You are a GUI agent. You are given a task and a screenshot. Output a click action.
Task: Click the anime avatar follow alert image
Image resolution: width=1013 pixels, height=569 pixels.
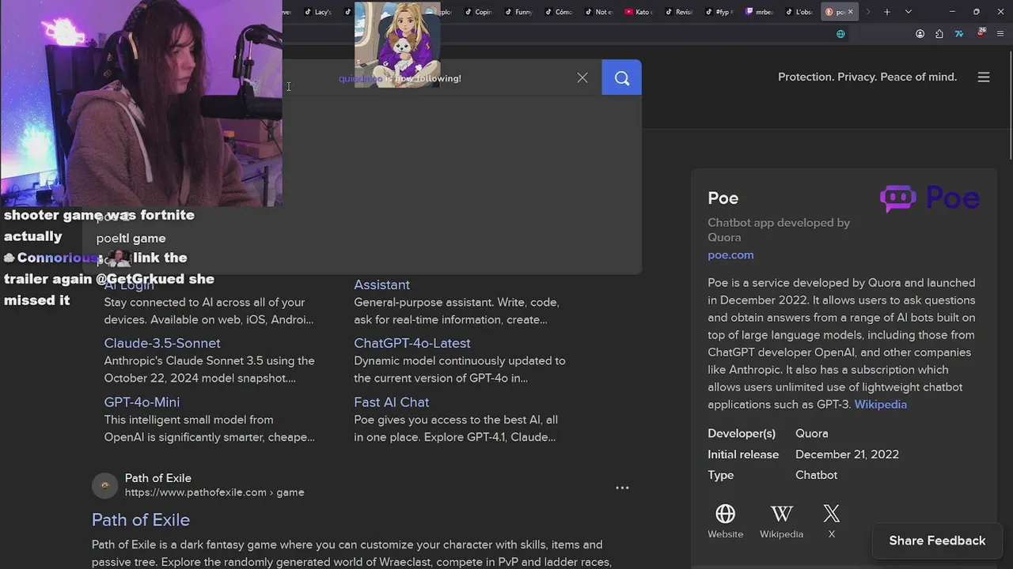(x=397, y=44)
